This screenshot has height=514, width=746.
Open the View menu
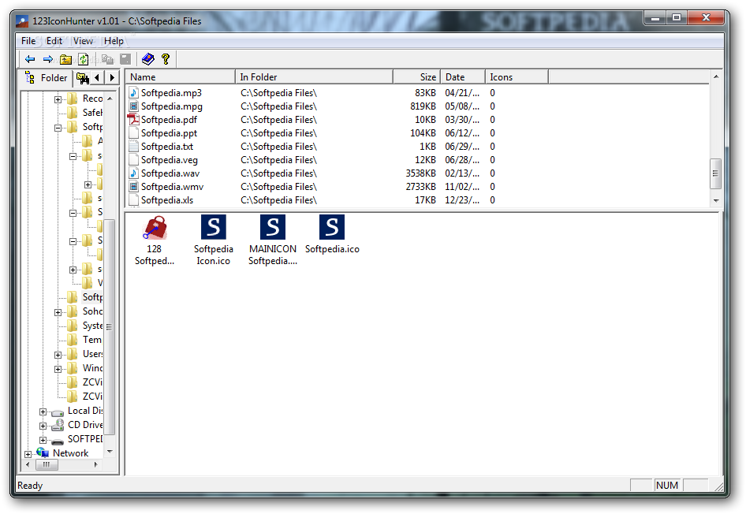tap(83, 41)
